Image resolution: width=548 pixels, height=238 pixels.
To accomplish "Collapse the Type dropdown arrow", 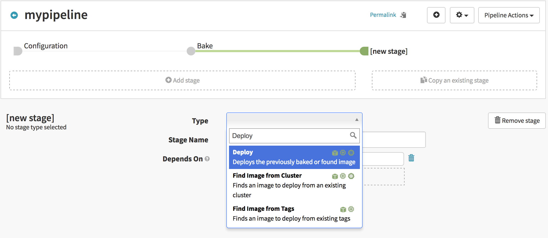I will (357, 120).
